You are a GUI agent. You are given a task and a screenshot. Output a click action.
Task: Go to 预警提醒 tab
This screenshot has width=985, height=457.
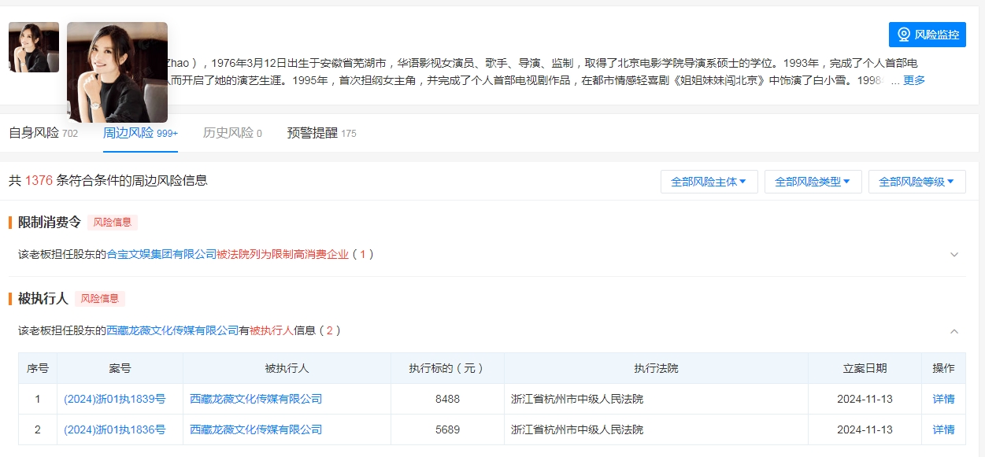pyautogui.click(x=322, y=133)
